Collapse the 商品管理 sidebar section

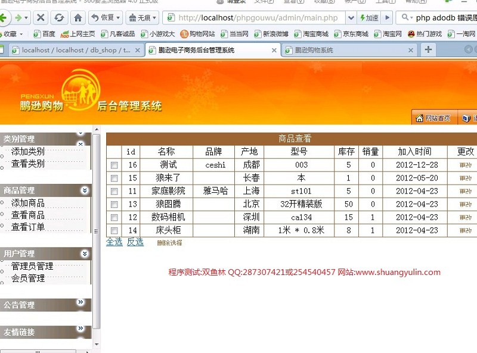85,190
